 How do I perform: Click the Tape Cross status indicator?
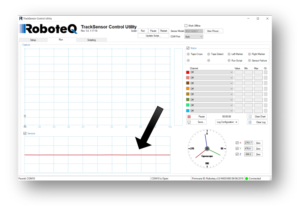pos(188,54)
